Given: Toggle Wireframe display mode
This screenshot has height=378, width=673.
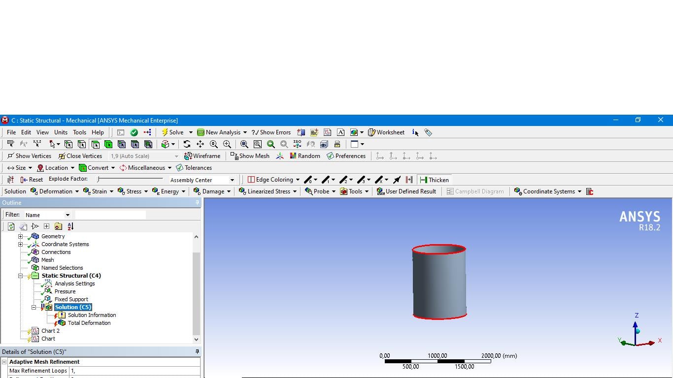Looking at the screenshot, I should tap(202, 156).
